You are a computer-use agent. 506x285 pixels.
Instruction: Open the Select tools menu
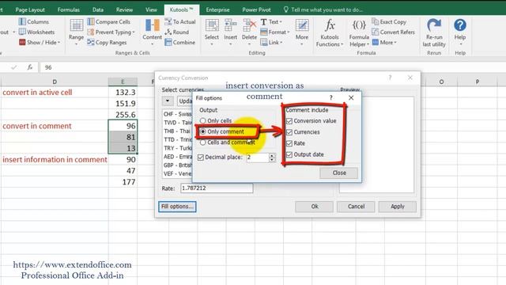pyautogui.click(x=212, y=32)
